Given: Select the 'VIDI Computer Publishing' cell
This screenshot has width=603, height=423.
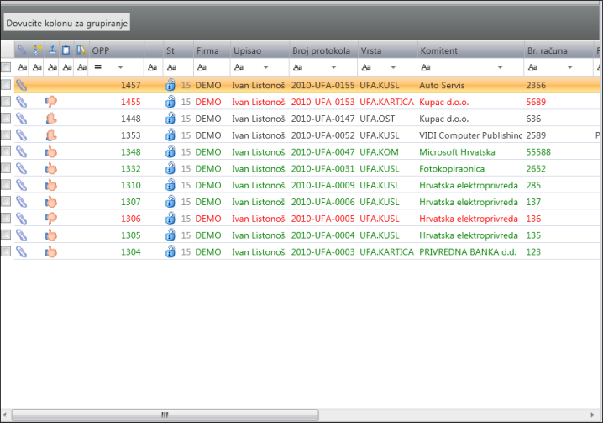Looking at the screenshot, I should tap(470, 135).
